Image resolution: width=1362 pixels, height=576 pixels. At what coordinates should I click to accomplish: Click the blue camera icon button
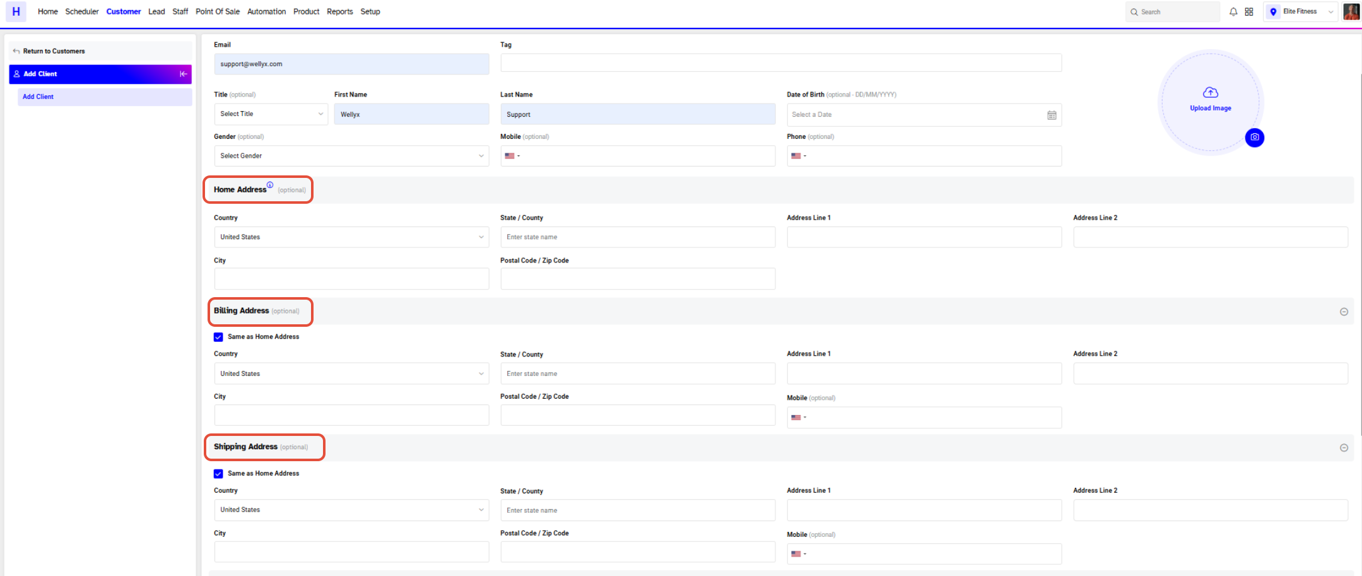click(x=1255, y=138)
